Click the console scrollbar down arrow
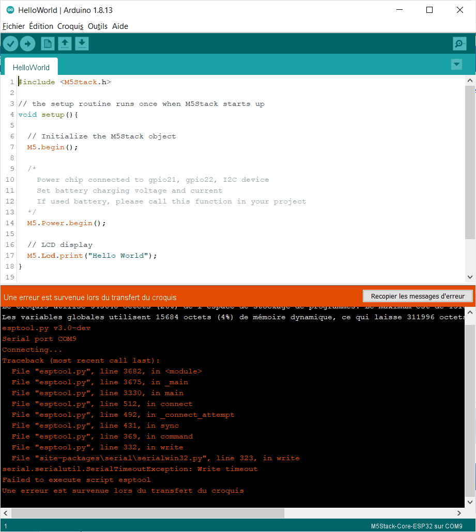 [470, 502]
